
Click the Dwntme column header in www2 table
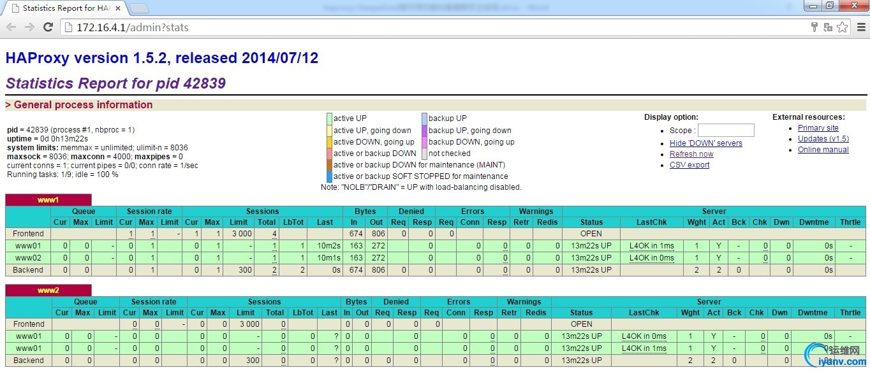click(813, 313)
